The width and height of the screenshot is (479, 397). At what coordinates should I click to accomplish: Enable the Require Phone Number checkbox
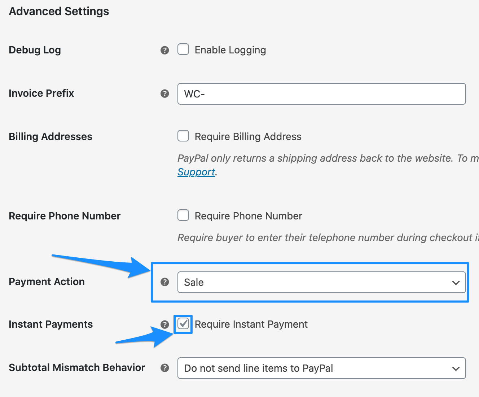(183, 215)
